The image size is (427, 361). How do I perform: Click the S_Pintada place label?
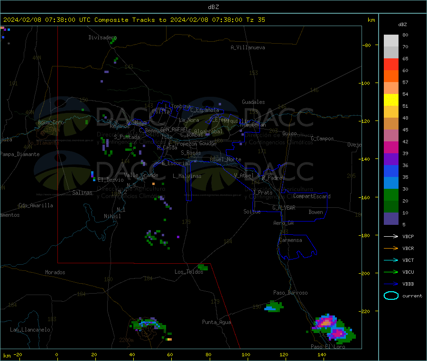pos(127,137)
